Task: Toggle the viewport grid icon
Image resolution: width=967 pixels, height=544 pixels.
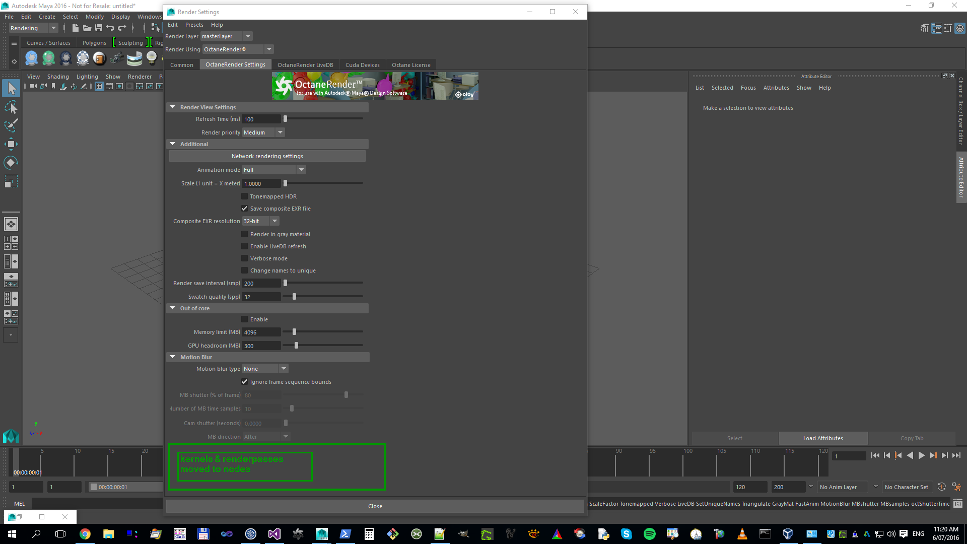Action: tap(99, 87)
